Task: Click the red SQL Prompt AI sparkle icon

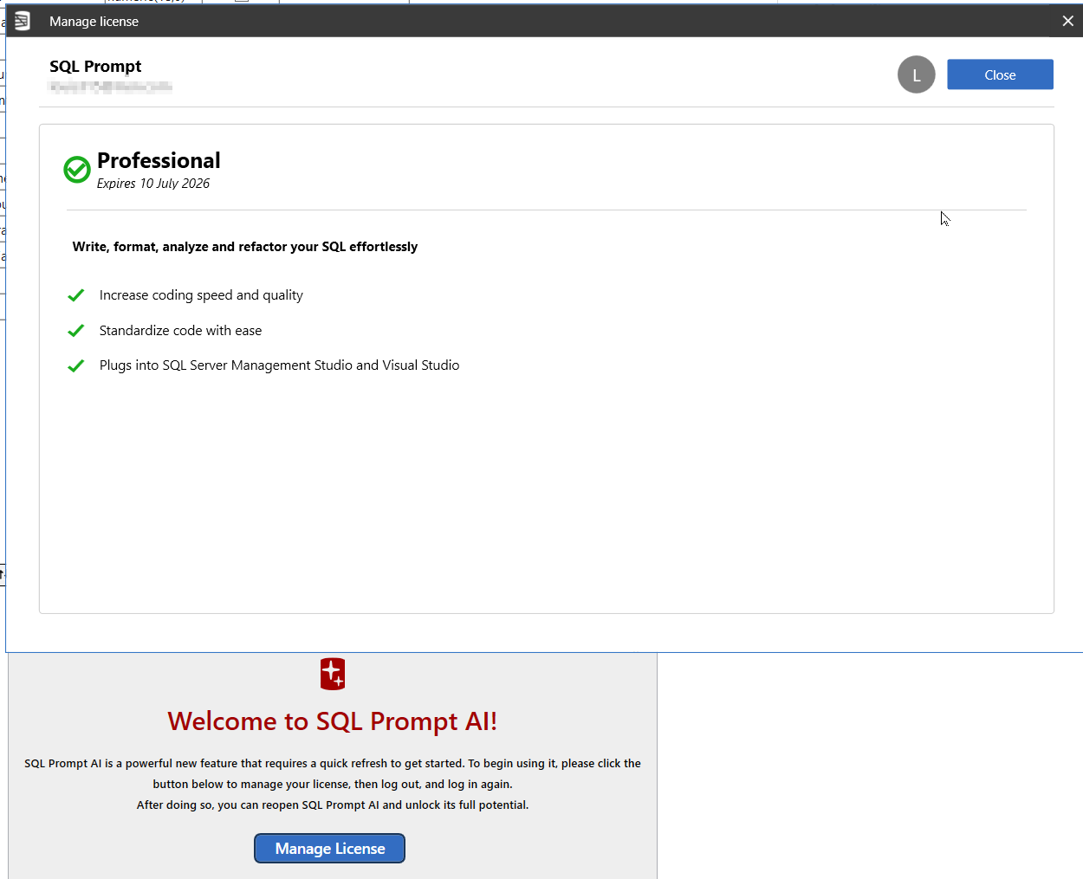Action: [x=333, y=674]
